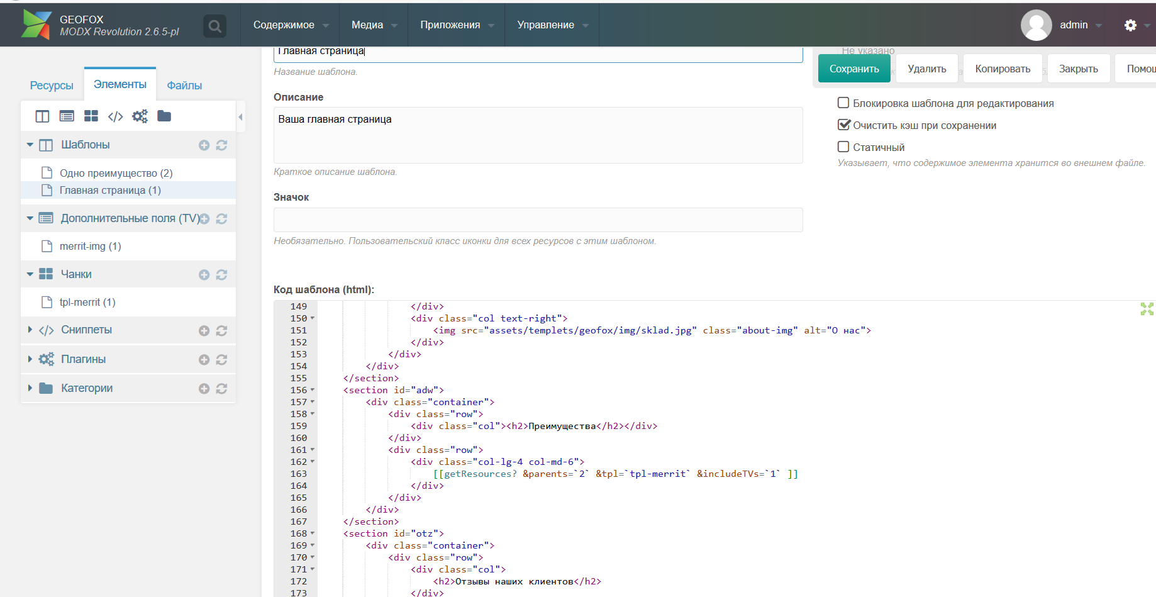Switch to the Файлы tab
This screenshot has width=1156, height=597.
pos(184,86)
